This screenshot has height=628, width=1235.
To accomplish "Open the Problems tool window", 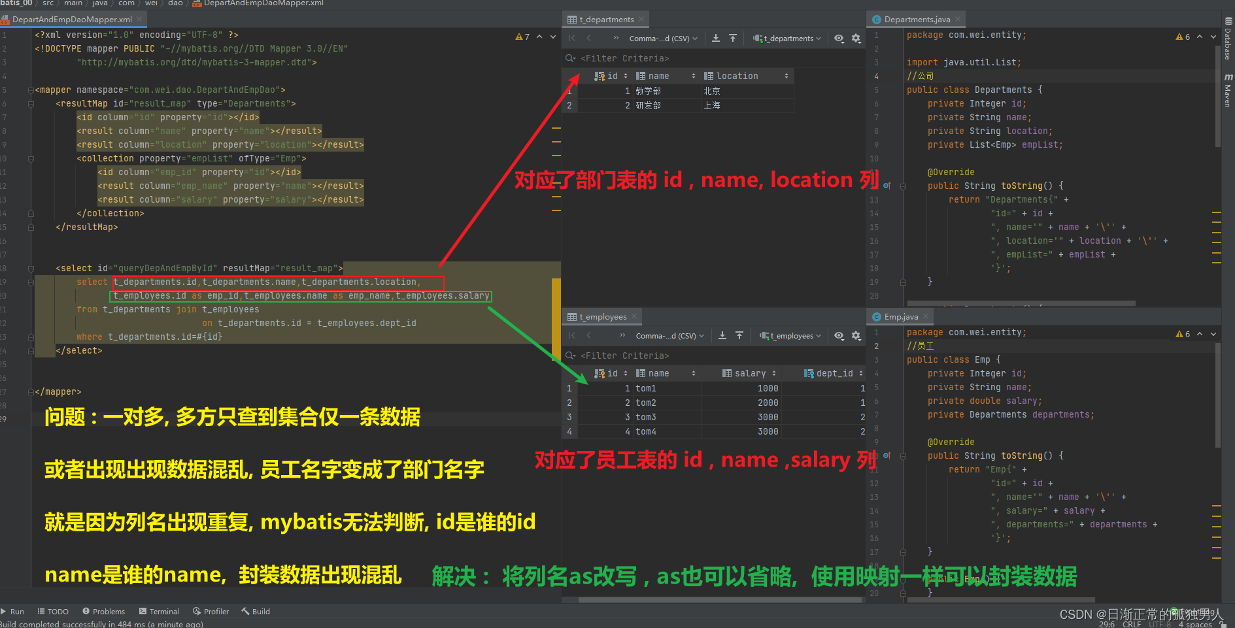I will pos(103,612).
